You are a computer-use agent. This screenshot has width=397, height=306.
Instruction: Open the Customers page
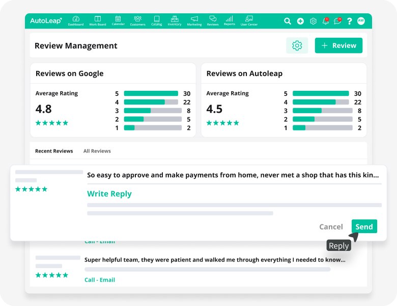[x=137, y=20]
